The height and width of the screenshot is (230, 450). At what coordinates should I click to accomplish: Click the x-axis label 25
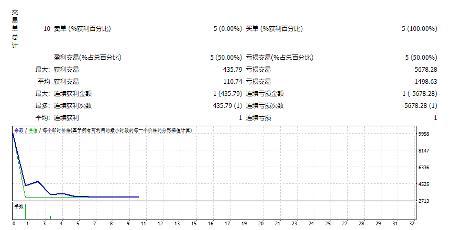click(328, 224)
